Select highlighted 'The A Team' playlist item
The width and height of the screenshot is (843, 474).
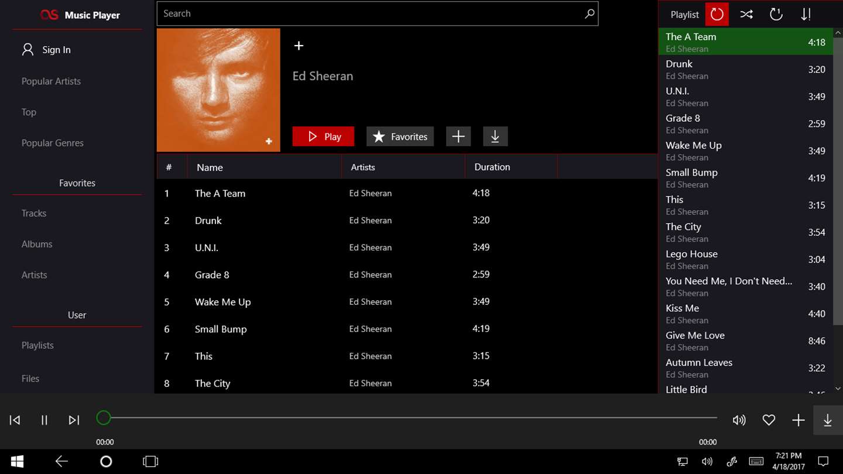point(746,42)
